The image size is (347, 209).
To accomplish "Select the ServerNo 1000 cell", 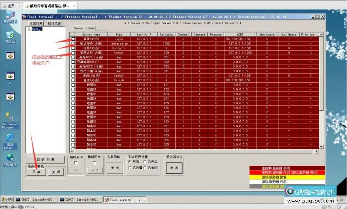I will click(x=166, y=43).
